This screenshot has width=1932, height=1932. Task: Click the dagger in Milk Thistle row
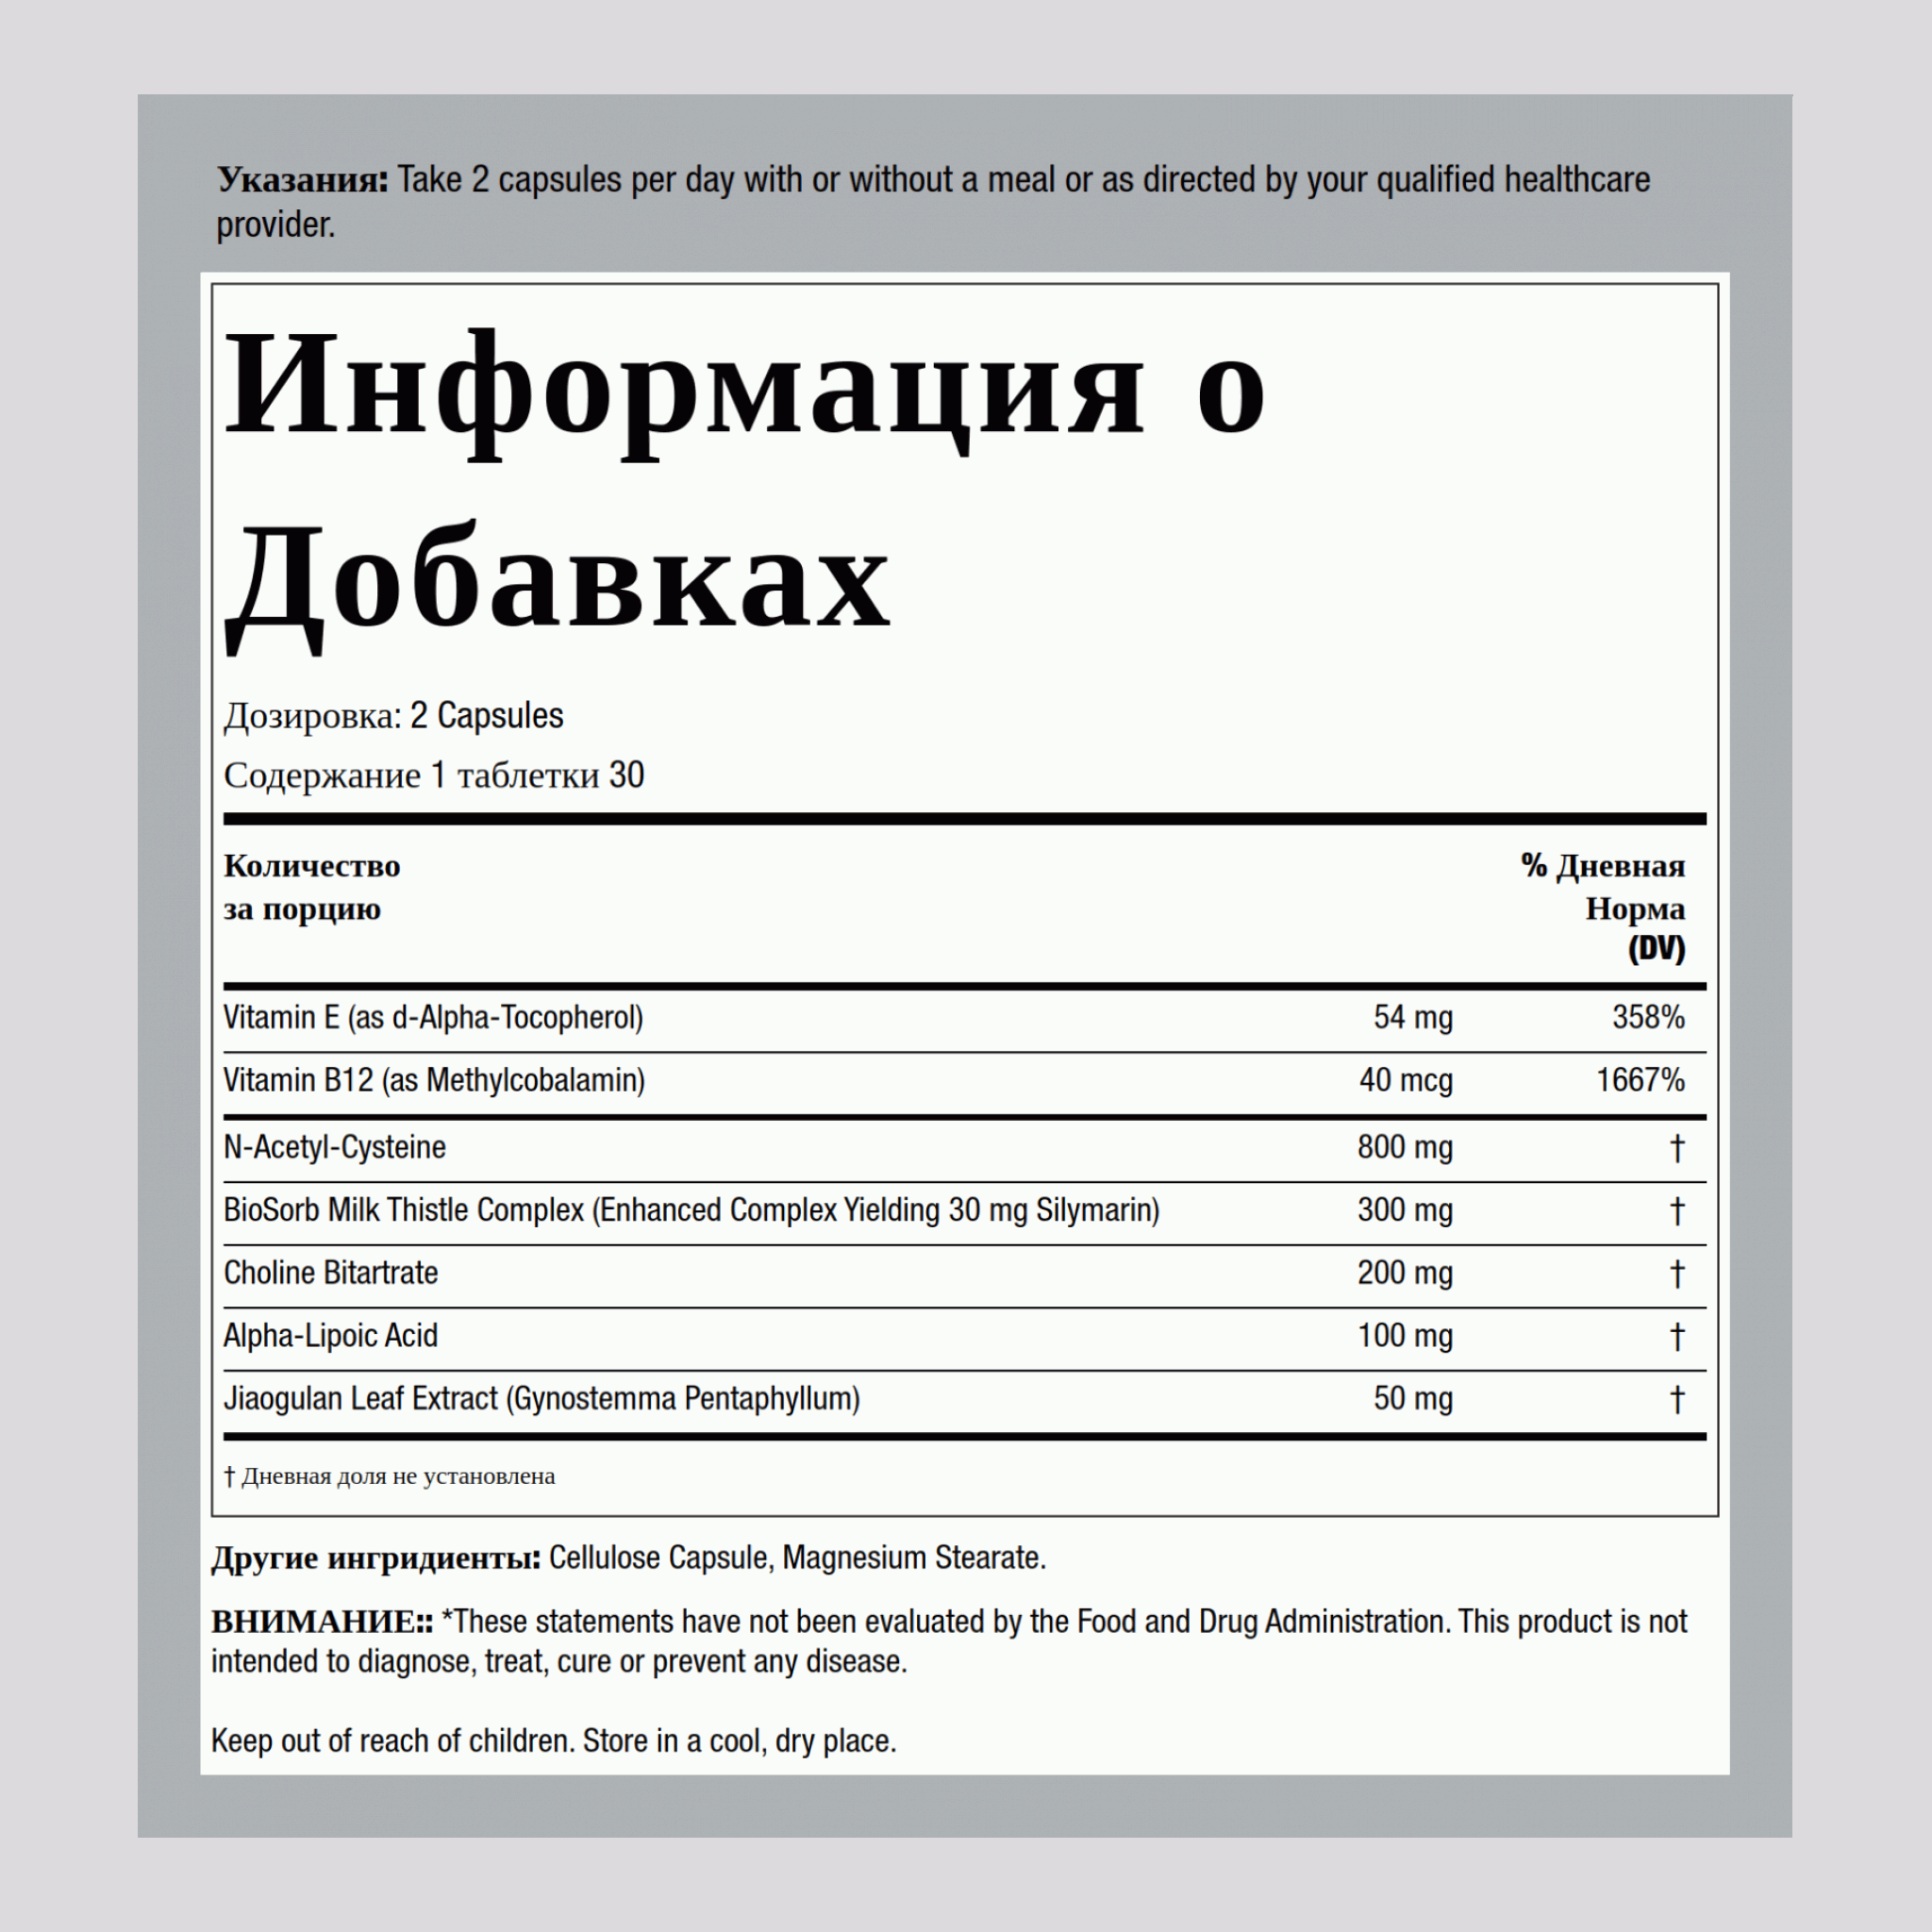(x=1677, y=1211)
